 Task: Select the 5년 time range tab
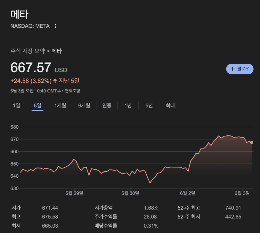149,105
